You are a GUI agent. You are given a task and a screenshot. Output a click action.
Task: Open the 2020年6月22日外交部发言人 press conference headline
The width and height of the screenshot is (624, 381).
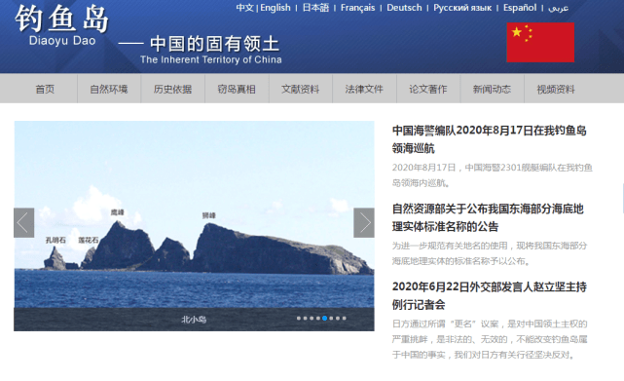[489, 295]
